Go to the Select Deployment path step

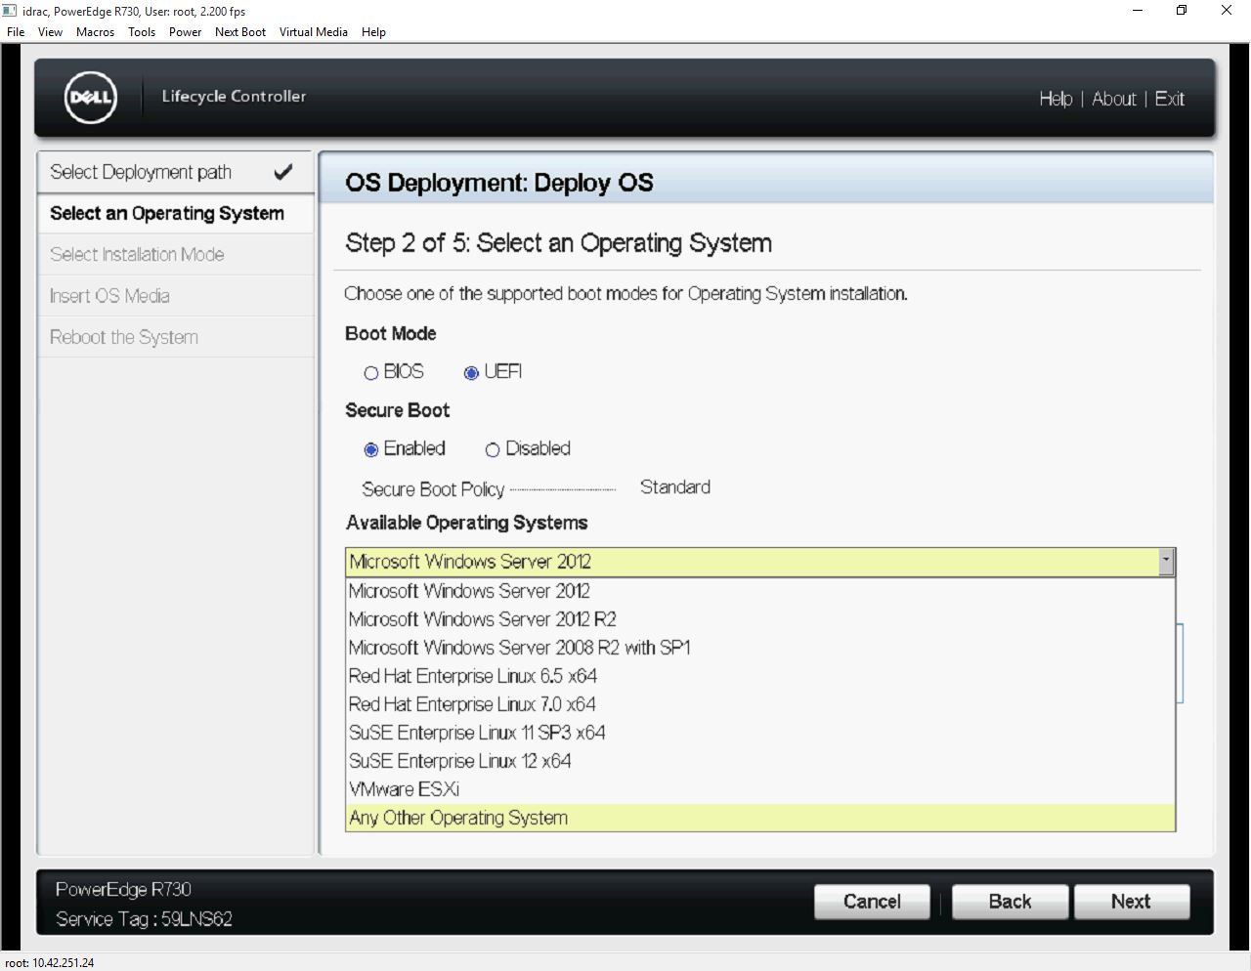point(176,172)
